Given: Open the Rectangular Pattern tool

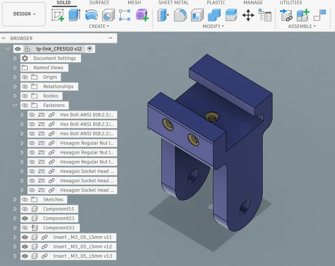Looking at the screenshot, I should tap(125, 15).
